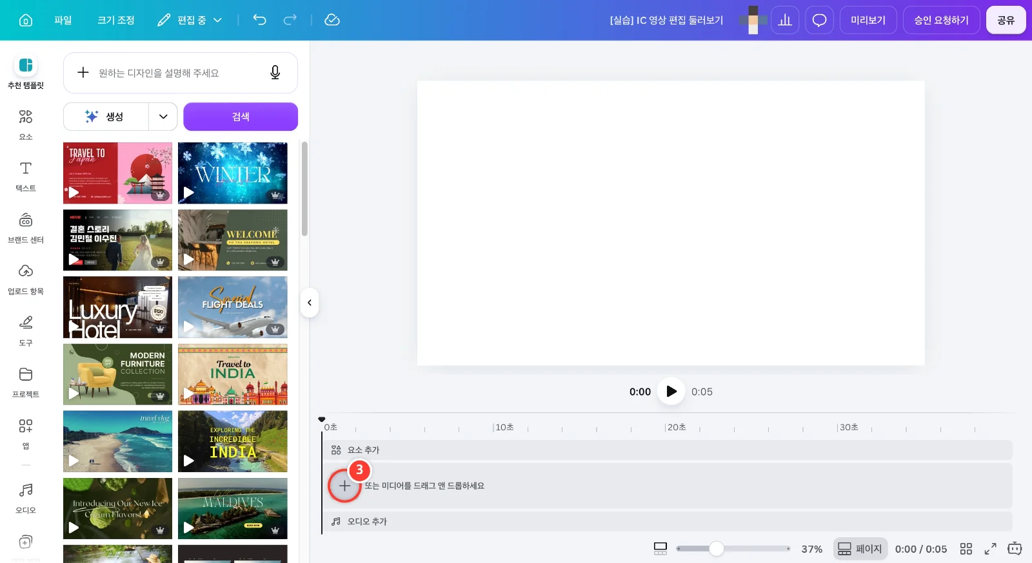Toggle the 페이지 view button
Image resolution: width=1032 pixels, height=563 pixels.
click(x=860, y=549)
